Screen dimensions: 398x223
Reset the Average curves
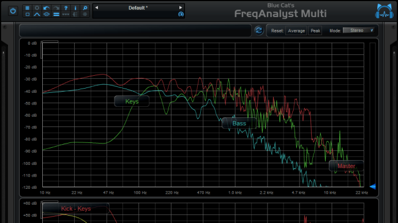pos(296,31)
